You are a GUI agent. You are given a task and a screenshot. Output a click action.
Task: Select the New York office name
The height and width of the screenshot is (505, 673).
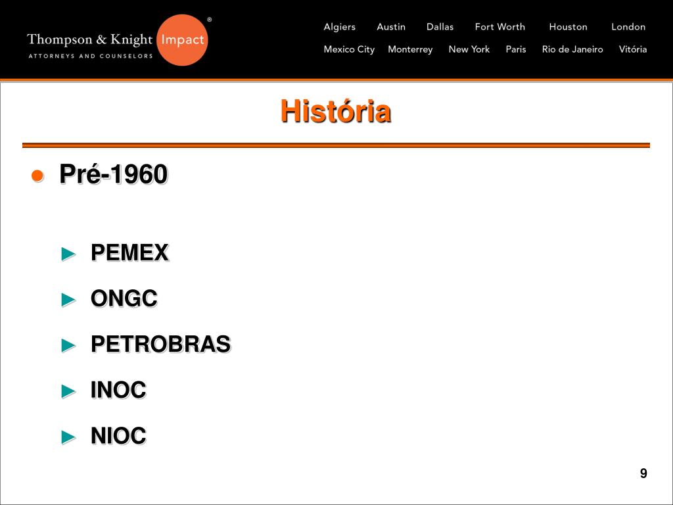point(469,49)
